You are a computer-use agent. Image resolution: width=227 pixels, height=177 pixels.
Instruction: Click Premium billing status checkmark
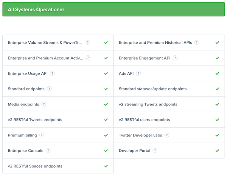(x=106, y=135)
